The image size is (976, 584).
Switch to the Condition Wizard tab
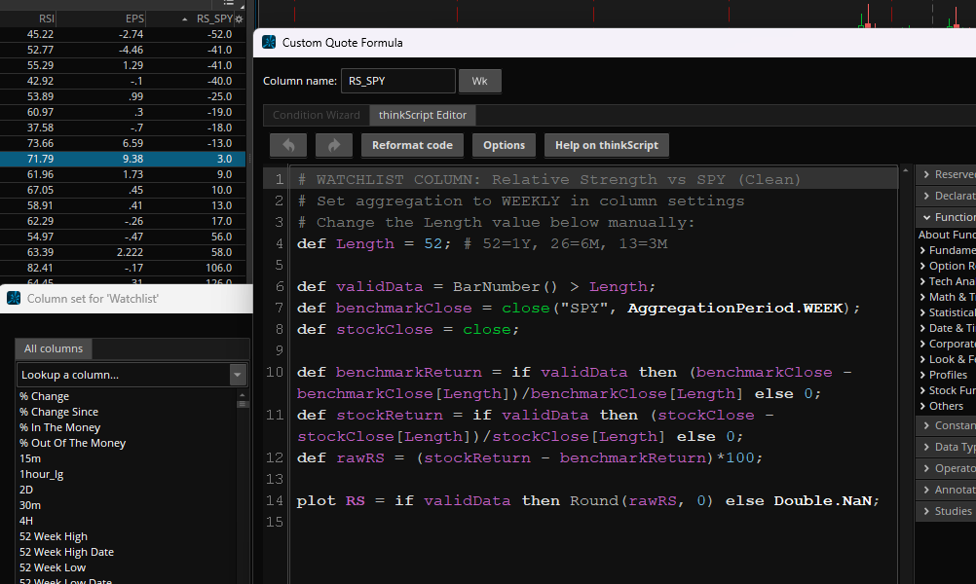coord(317,115)
